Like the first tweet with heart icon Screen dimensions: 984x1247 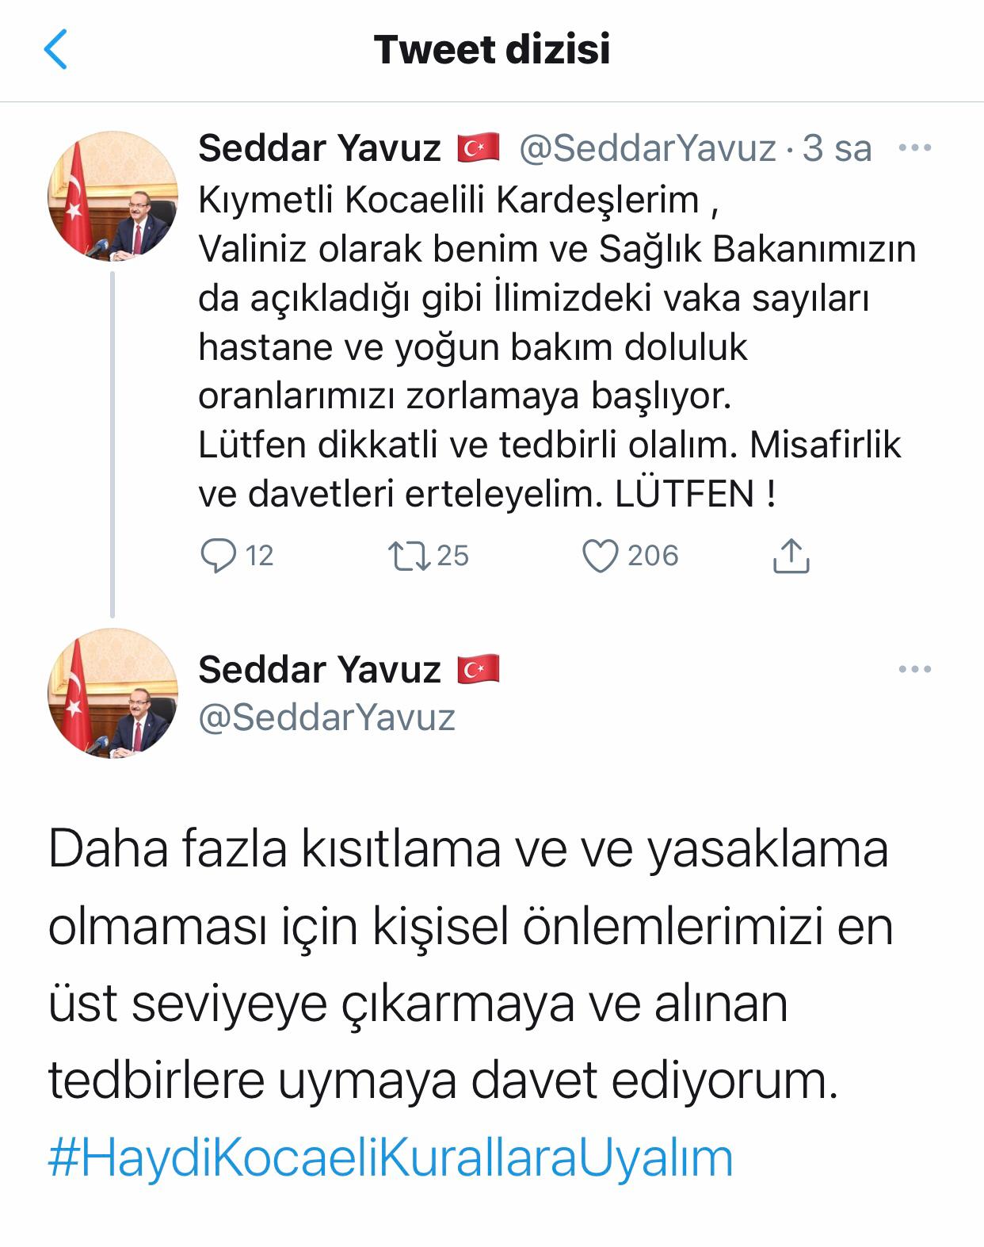(600, 556)
